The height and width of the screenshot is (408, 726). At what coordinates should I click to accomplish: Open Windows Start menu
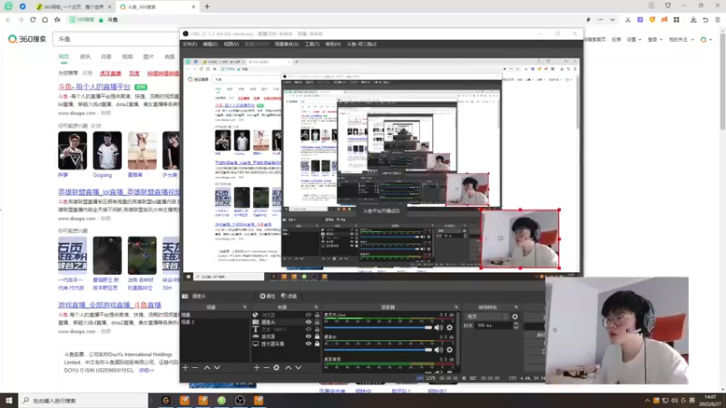9,401
